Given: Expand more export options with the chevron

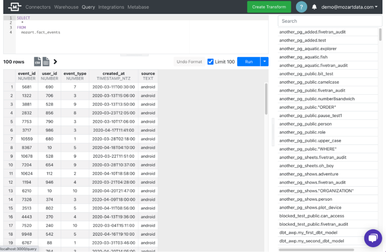Looking at the screenshot, I should tap(55, 61).
